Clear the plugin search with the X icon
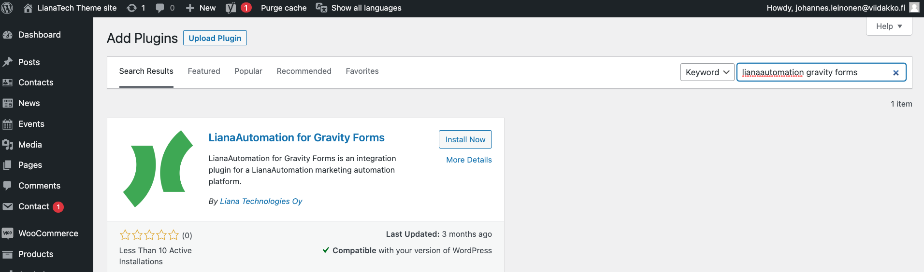Viewport: 924px width, 272px height. [895, 73]
